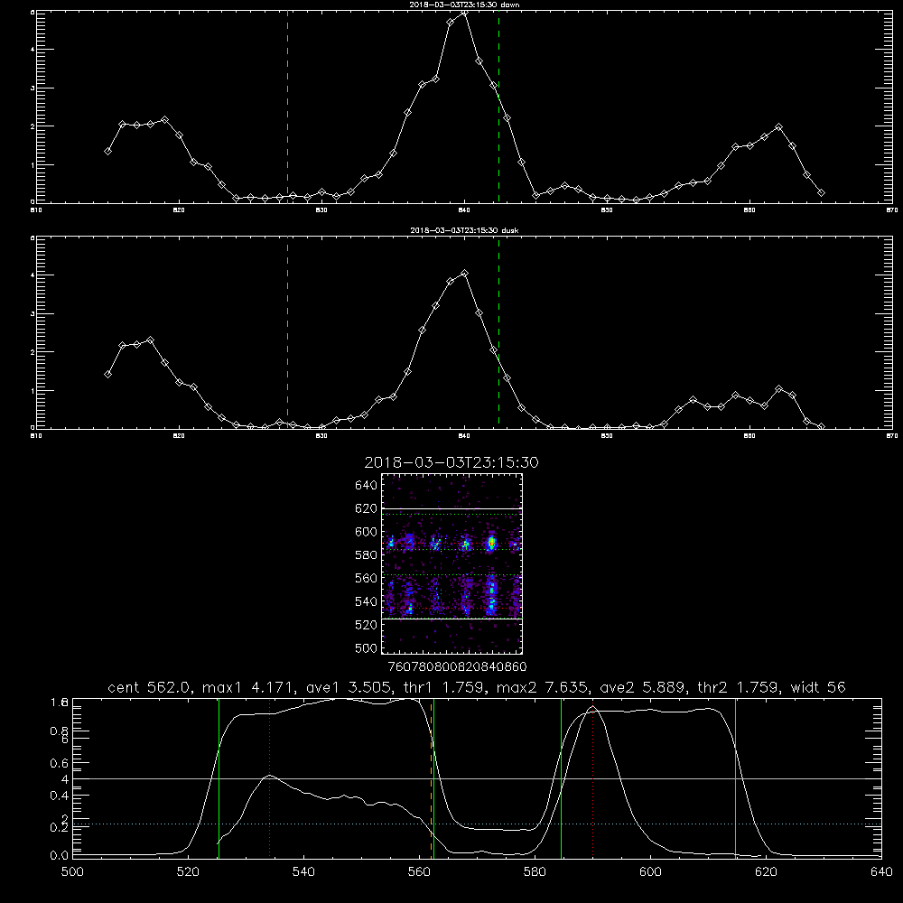The width and height of the screenshot is (903, 903).
Task: Click the blue dotted threshold line in bottom plot
Action: point(477,824)
